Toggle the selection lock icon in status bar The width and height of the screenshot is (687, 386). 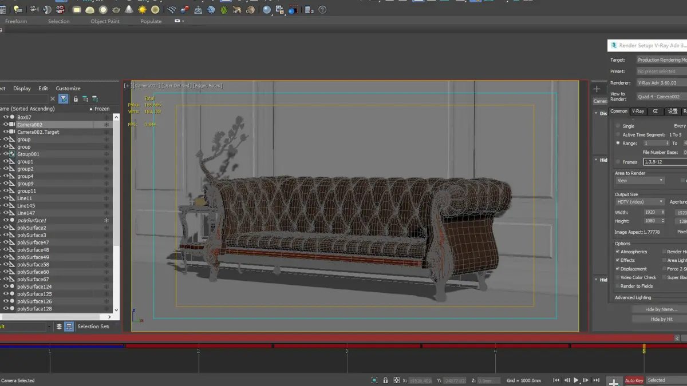pos(385,380)
